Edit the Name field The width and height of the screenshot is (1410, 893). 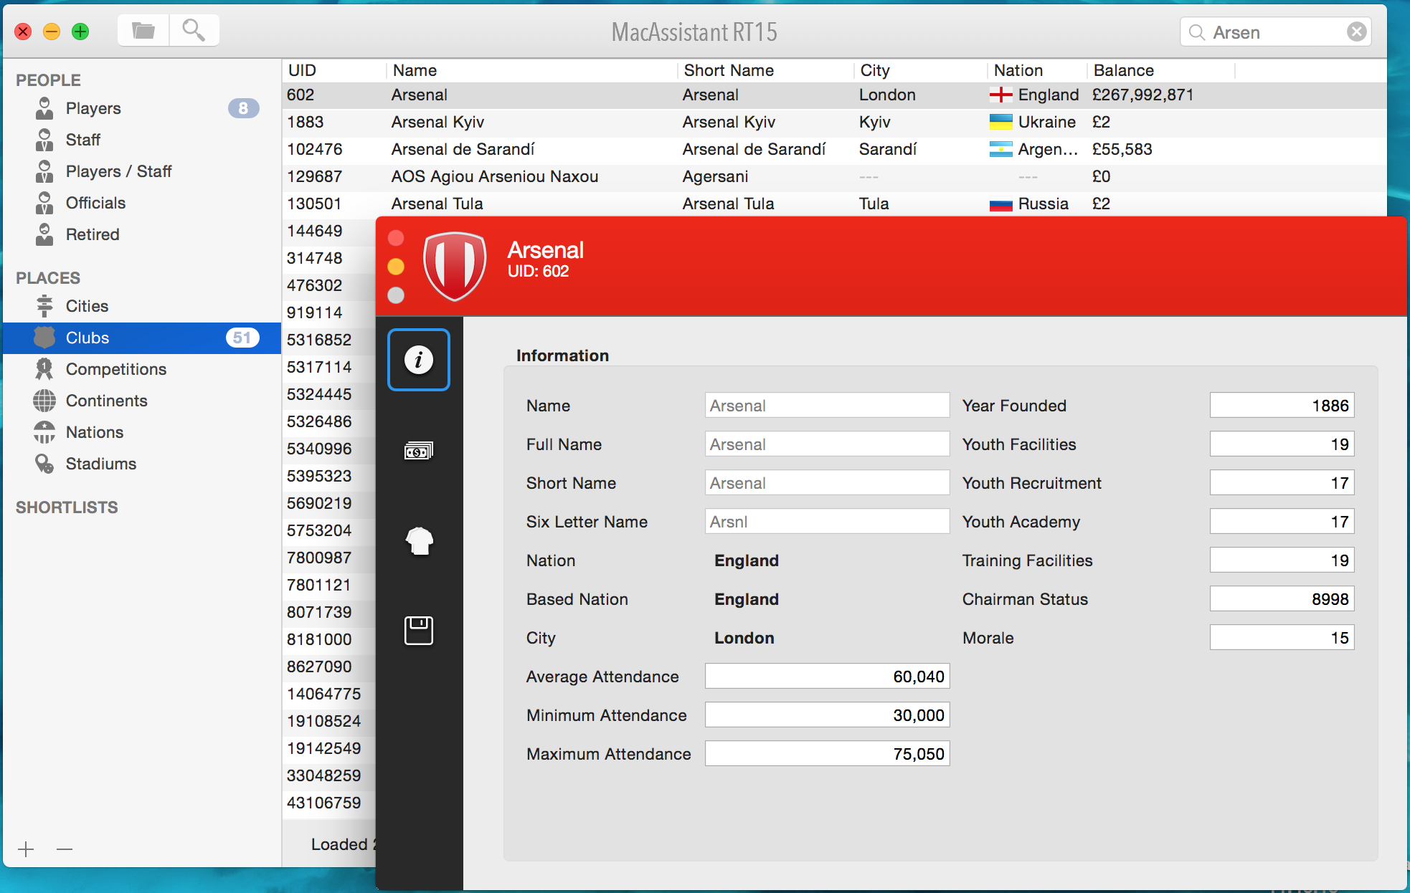tap(827, 406)
